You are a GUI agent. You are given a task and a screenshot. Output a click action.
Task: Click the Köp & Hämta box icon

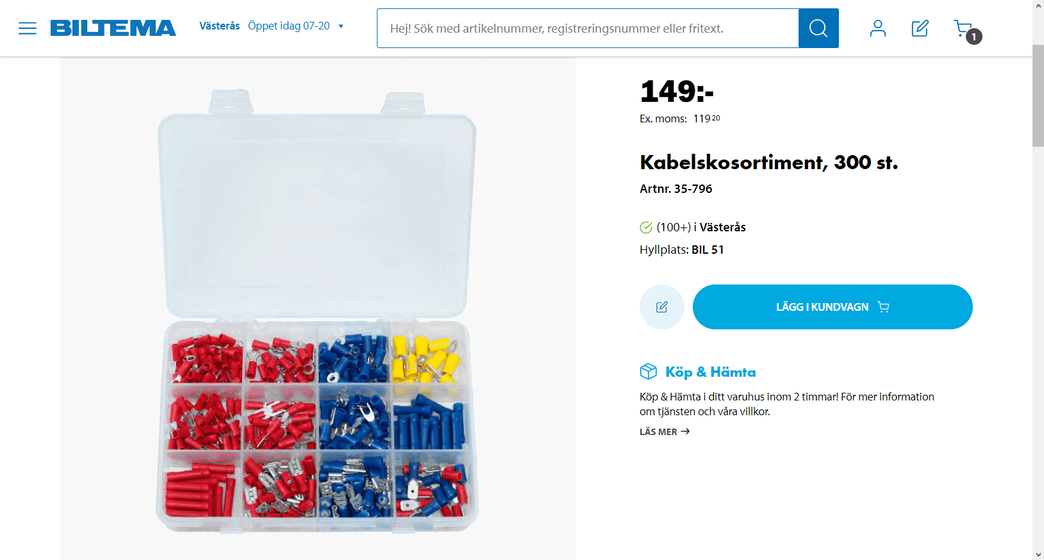pos(649,372)
